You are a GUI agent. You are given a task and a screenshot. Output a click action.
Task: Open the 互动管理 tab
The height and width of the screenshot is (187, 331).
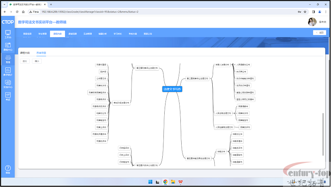point(88,34)
